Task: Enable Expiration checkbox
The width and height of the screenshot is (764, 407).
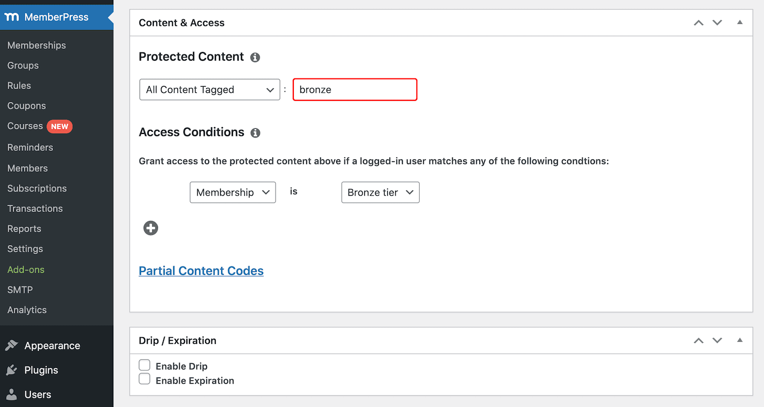Action: 145,379
